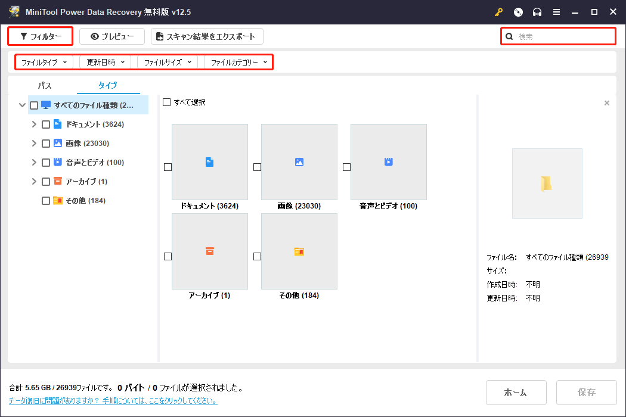Viewport: 626px width, 417px height.
Task: Open the bootable media disc icon
Action: coord(518,12)
